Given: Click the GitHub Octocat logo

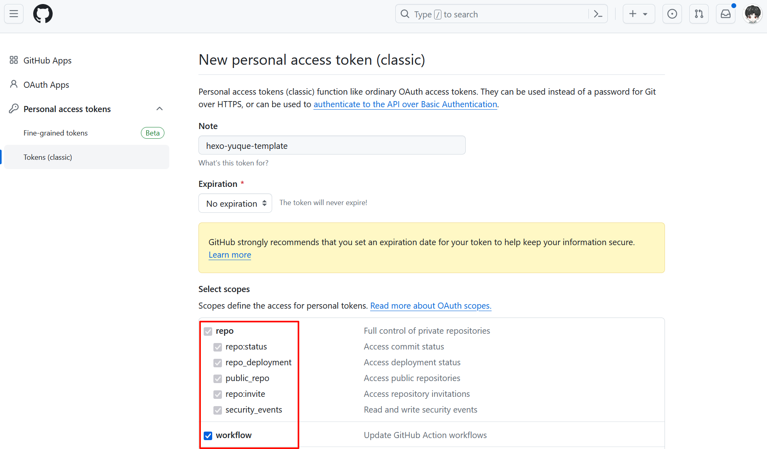Looking at the screenshot, I should tap(43, 14).
